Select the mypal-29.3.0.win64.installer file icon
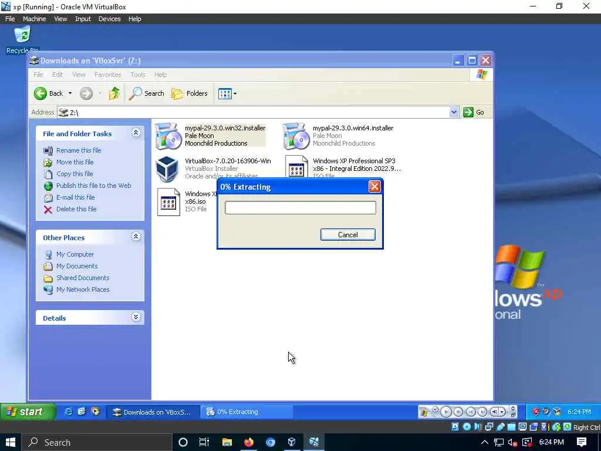Viewport: 601px width, 451px height. tap(296, 136)
